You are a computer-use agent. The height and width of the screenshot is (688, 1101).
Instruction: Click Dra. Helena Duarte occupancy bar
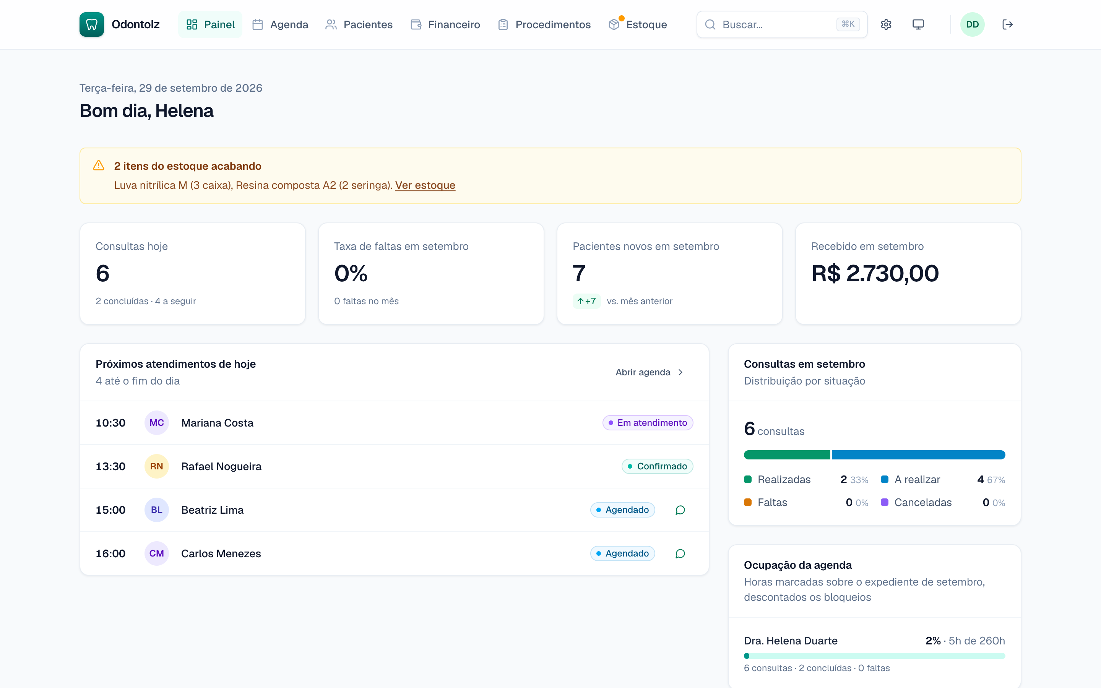(874, 656)
